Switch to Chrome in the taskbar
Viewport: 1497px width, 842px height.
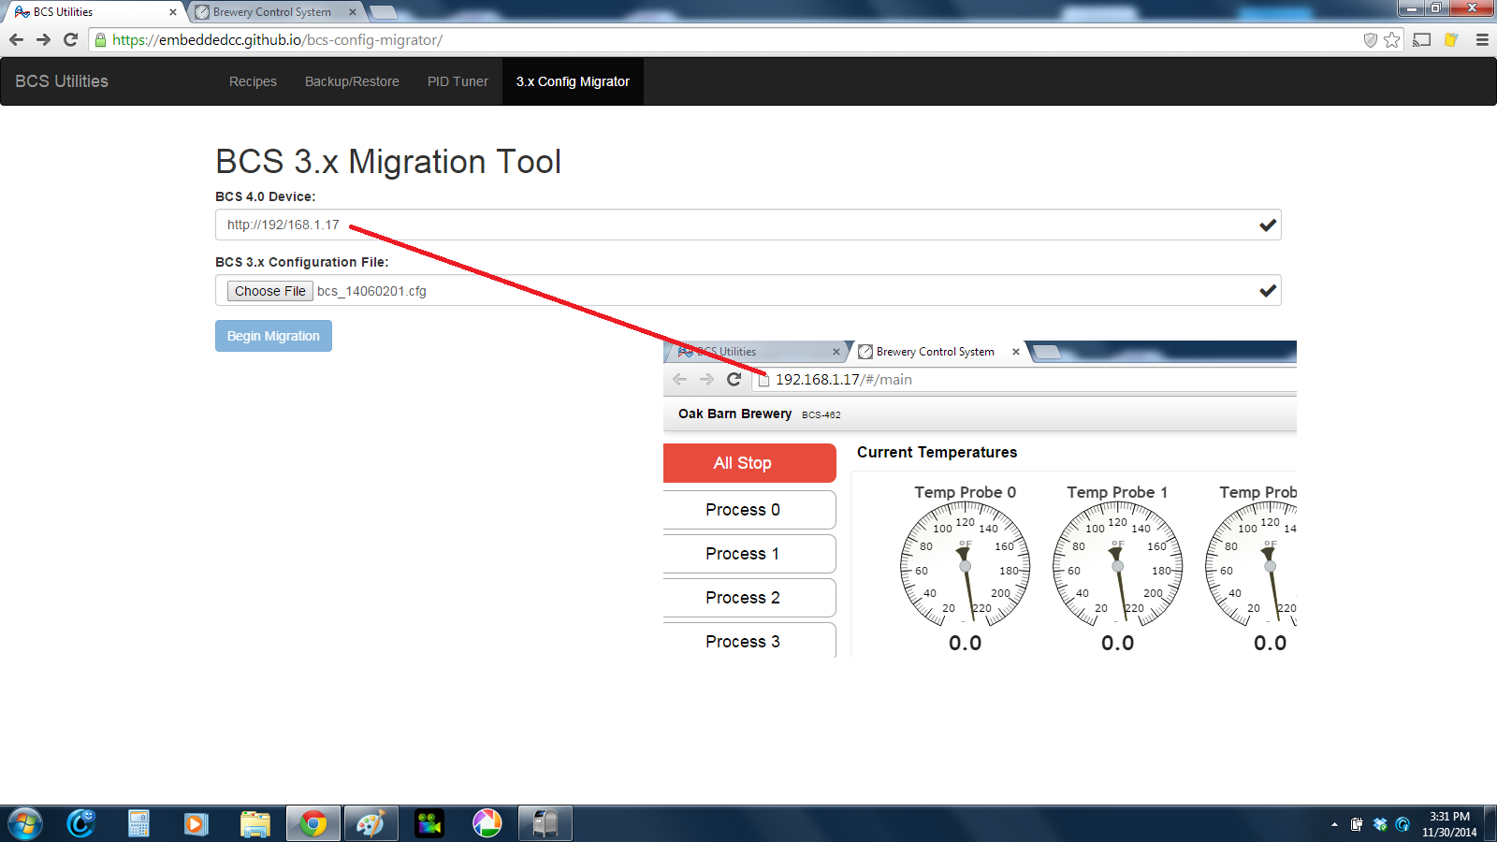[x=313, y=824]
